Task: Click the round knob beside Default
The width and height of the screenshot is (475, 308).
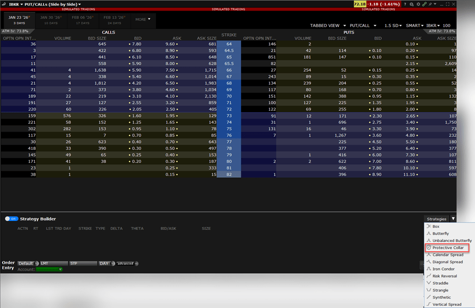Action: click(x=36, y=263)
